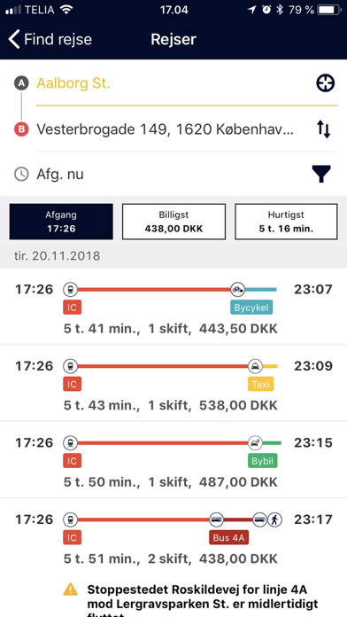Select the Billigst 438,00 DKK tab
Image resolution: width=347 pixels, height=617 pixels.
coord(173,222)
